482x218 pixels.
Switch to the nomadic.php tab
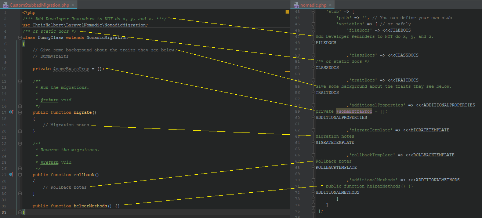click(313, 5)
